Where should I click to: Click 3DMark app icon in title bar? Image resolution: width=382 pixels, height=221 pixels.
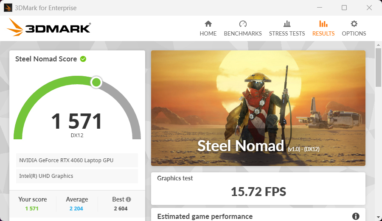pyautogui.click(x=8, y=8)
